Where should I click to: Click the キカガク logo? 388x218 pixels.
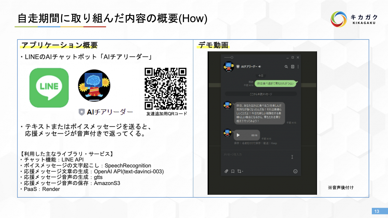[354, 19]
